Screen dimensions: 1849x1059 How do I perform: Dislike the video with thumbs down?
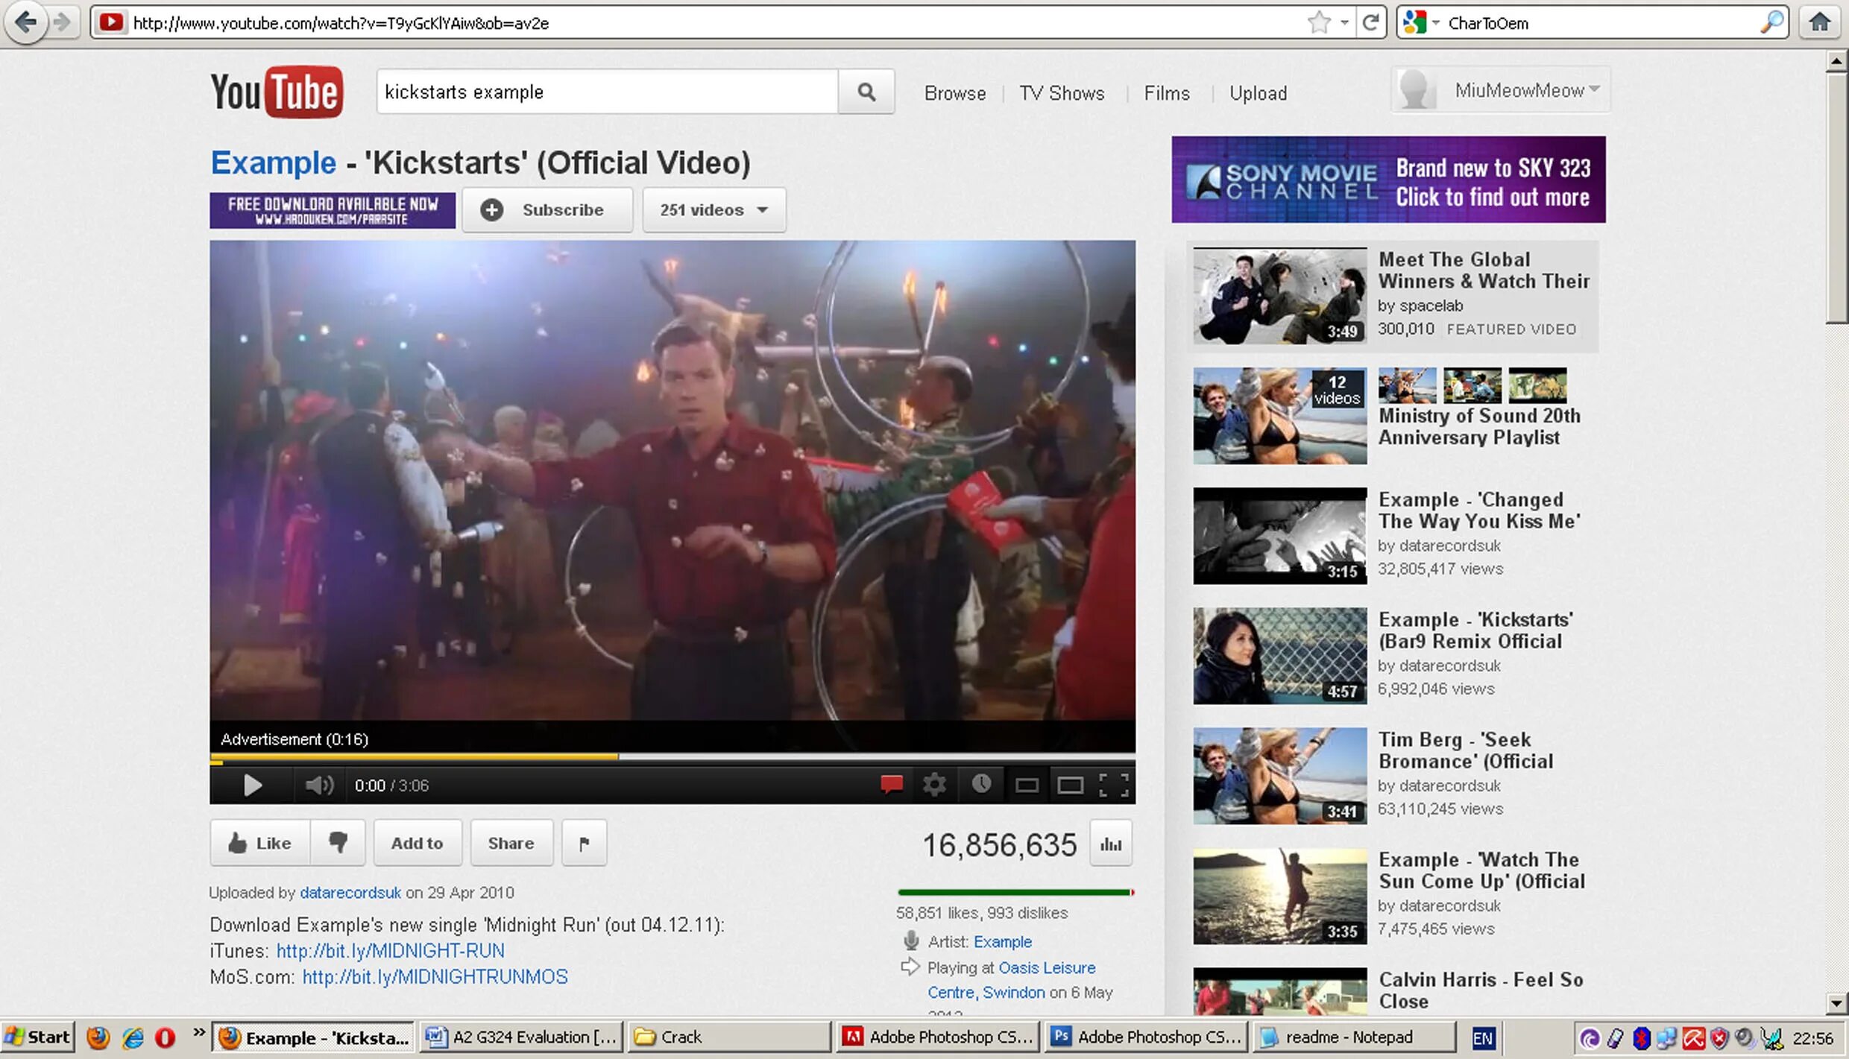click(x=338, y=843)
